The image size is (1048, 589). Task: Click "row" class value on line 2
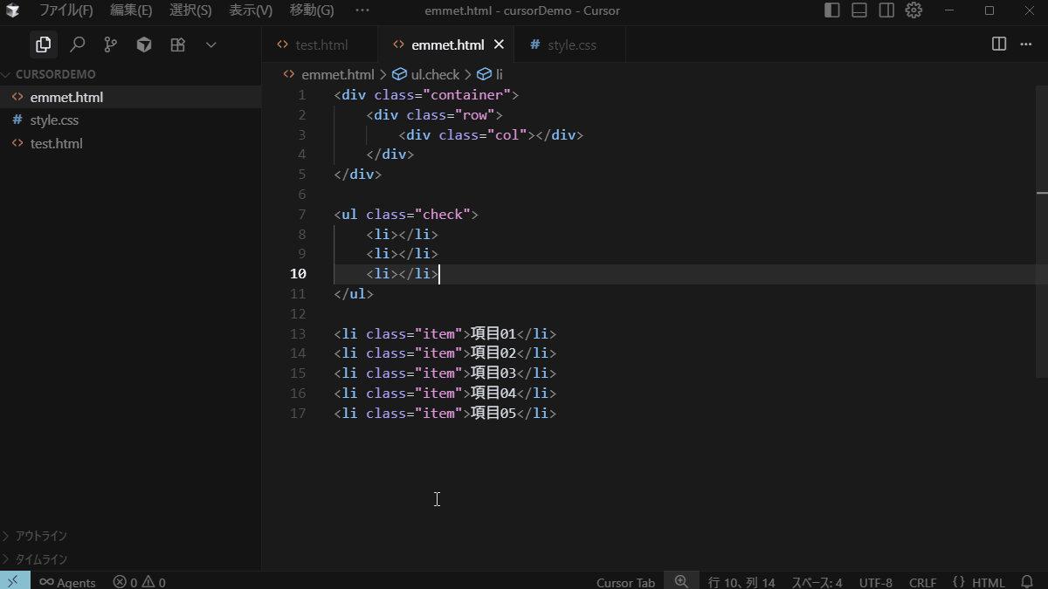click(474, 115)
